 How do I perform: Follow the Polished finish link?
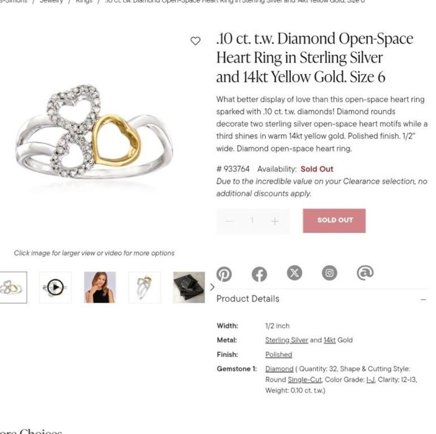tap(278, 355)
